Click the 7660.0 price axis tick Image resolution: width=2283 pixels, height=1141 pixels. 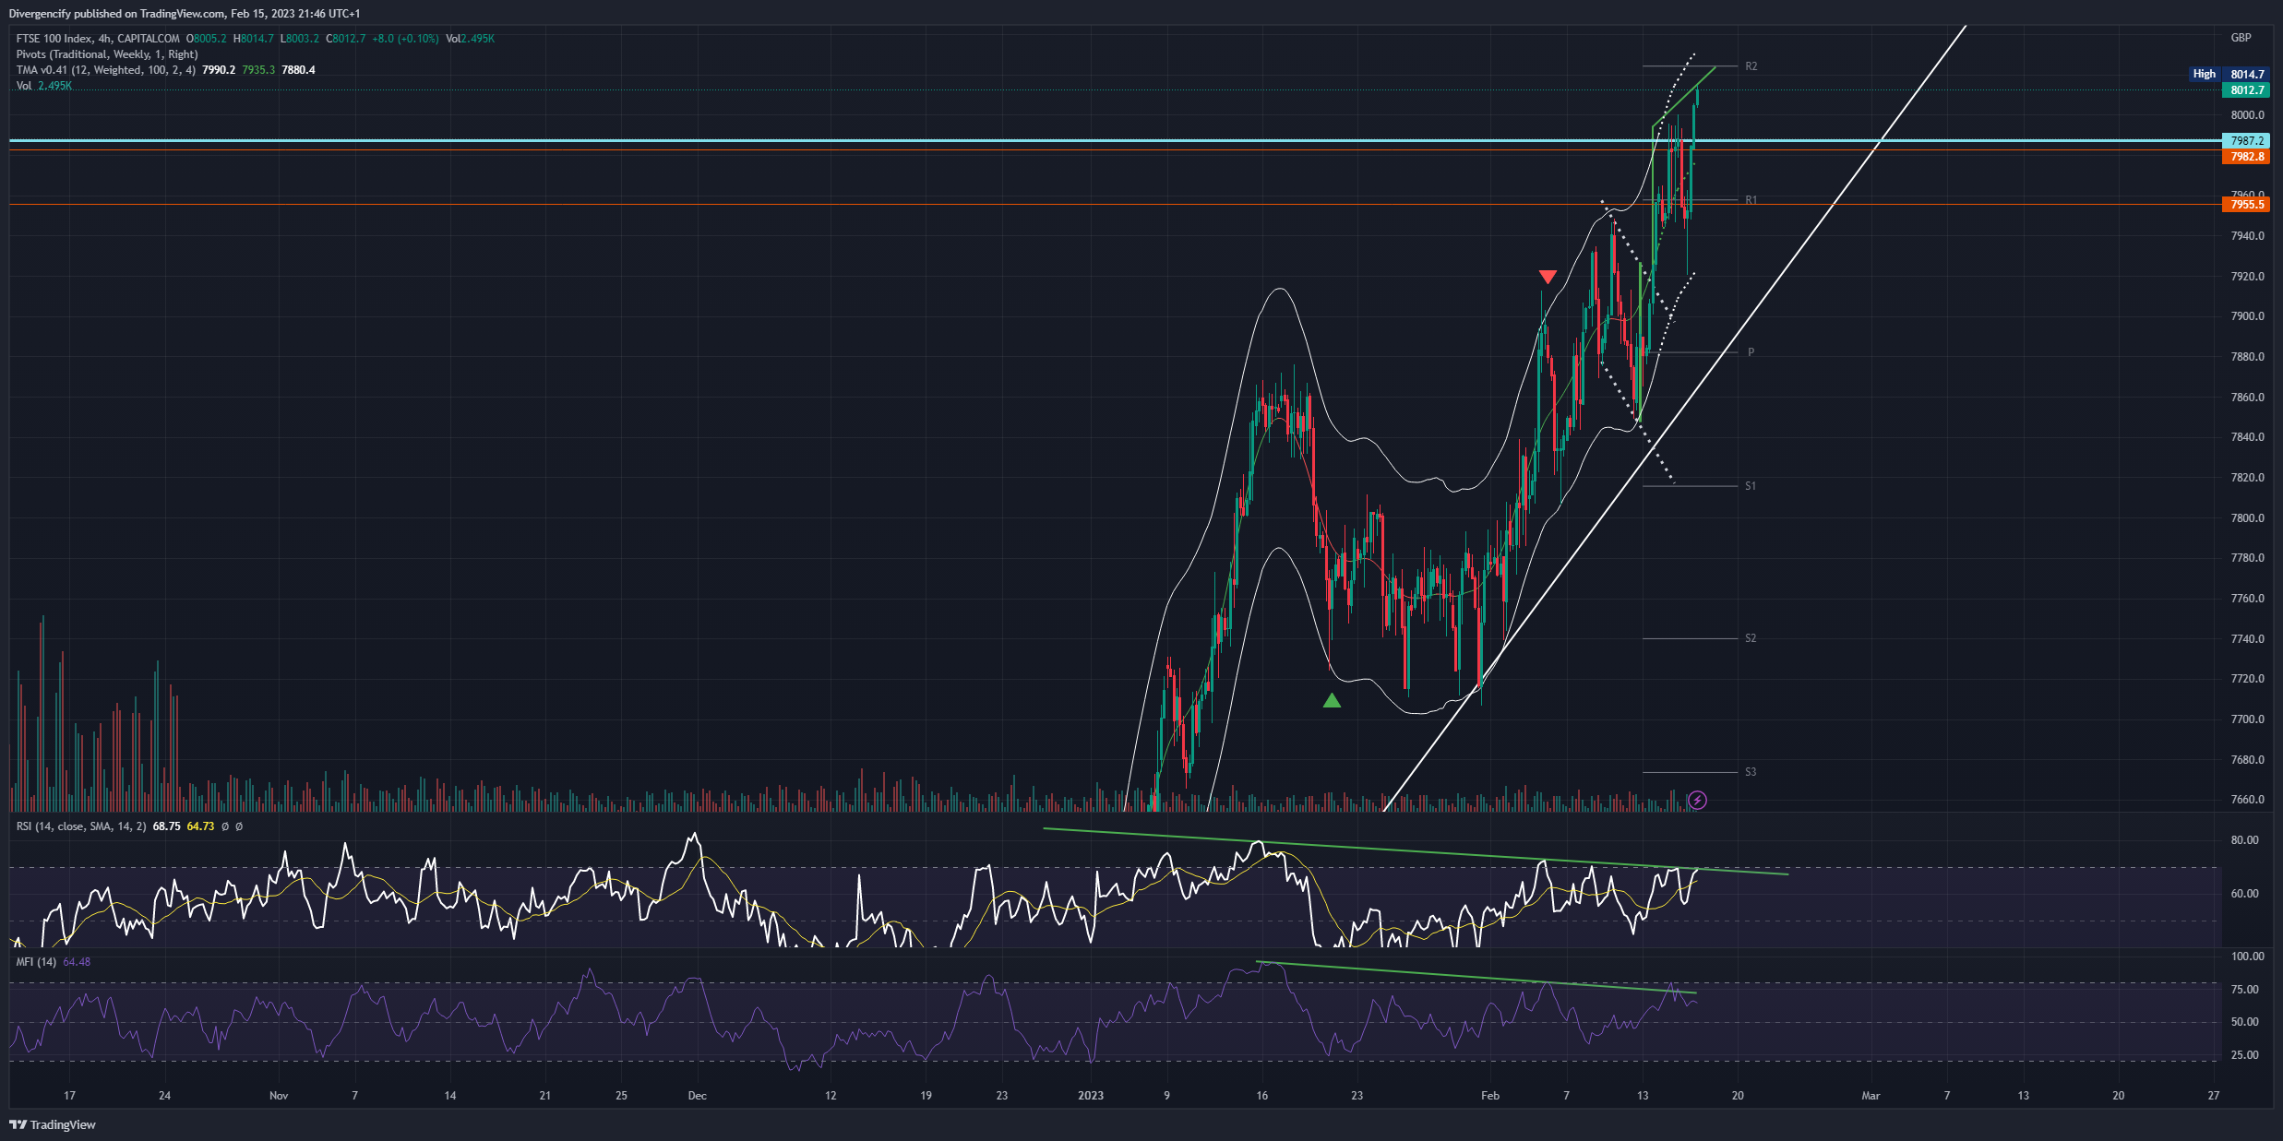(x=2247, y=800)
